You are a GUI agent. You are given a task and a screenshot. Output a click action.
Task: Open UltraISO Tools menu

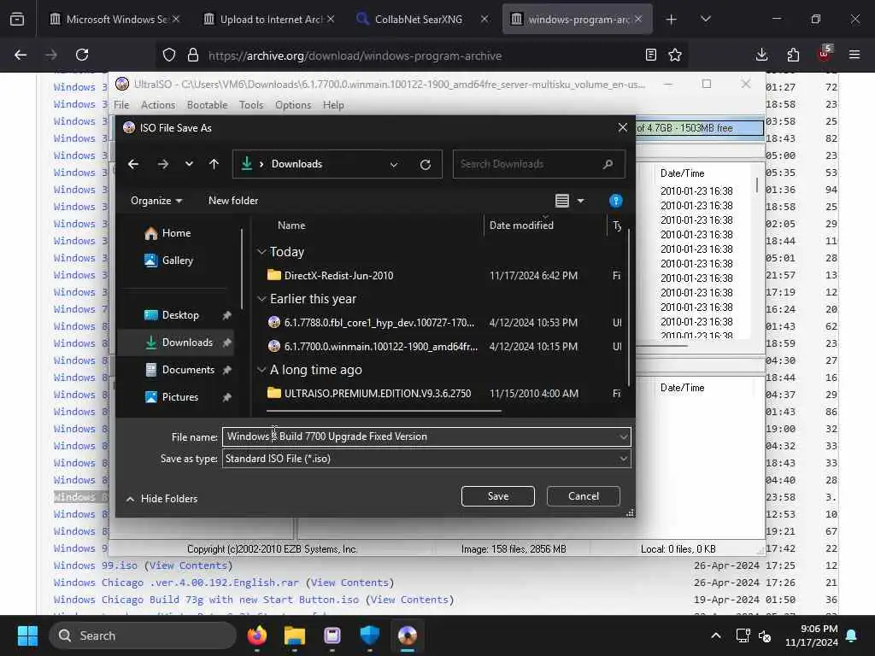tap(251, 105)
